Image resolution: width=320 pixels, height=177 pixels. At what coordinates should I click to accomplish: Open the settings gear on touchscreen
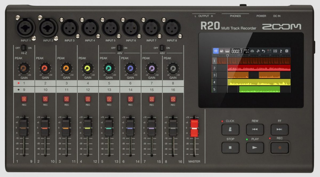click(287, 51)
